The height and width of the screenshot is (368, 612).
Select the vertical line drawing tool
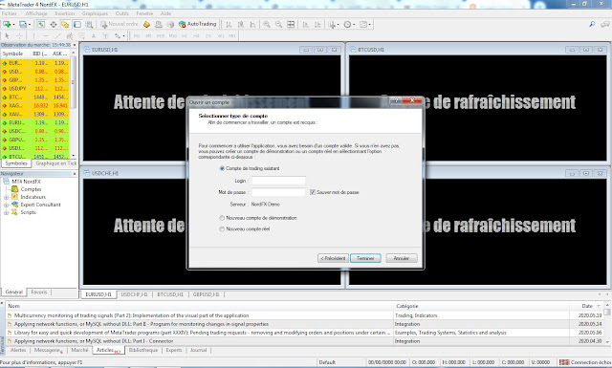(33, 36)
